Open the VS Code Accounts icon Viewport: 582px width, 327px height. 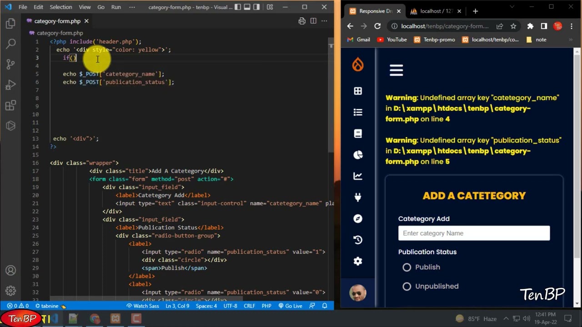(10, 271)
